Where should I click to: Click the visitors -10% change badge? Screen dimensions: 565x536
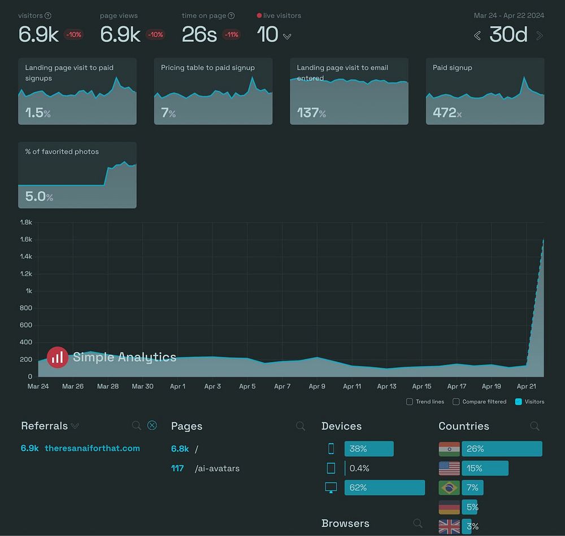(x=73, y=34)
